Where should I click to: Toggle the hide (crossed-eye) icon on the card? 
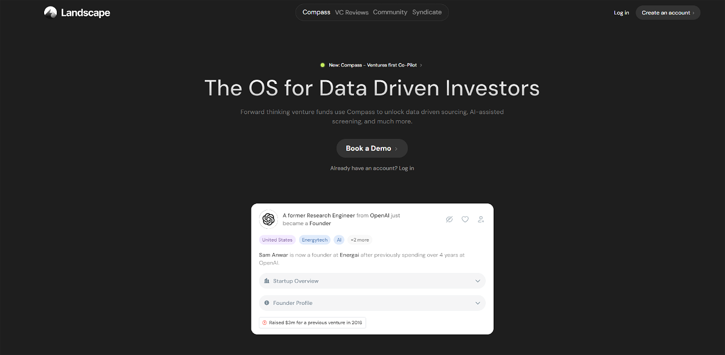[x=449, y=220]
